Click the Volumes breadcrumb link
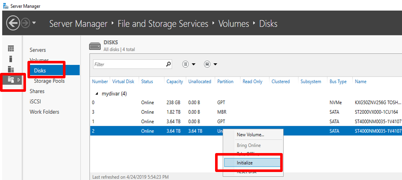Viewport: 402px width, 180px height. click(233, 24)
